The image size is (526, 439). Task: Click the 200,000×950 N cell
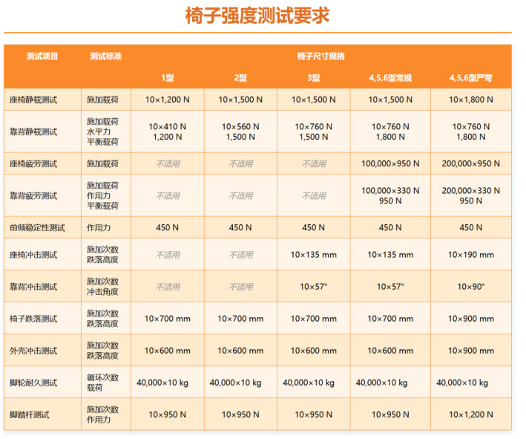tap(471, 163)
